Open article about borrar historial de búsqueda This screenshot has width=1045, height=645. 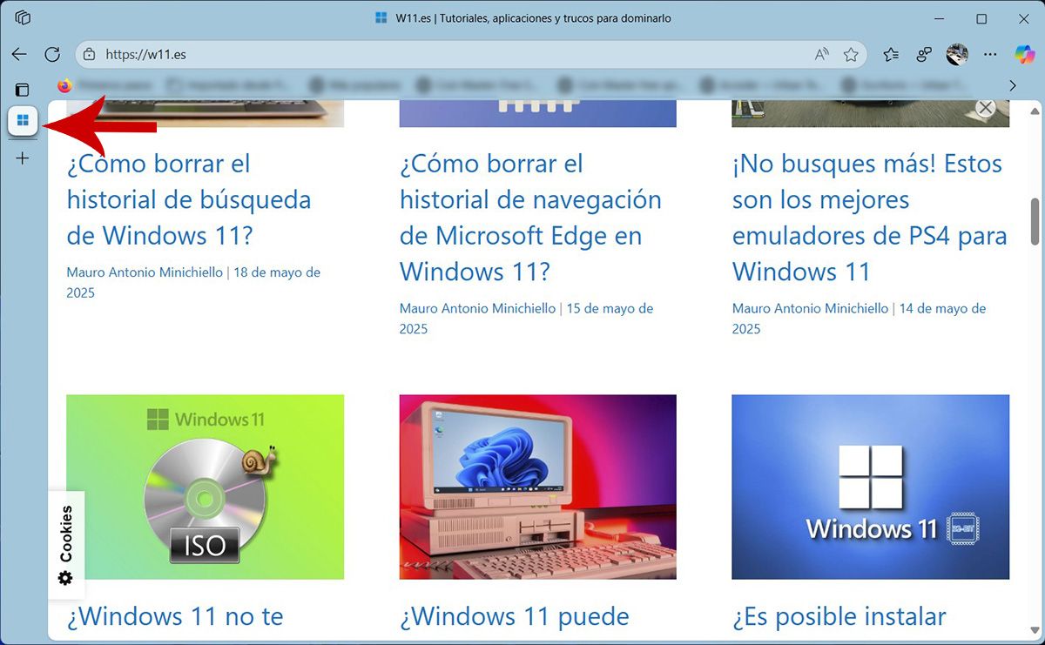point(189,199)
